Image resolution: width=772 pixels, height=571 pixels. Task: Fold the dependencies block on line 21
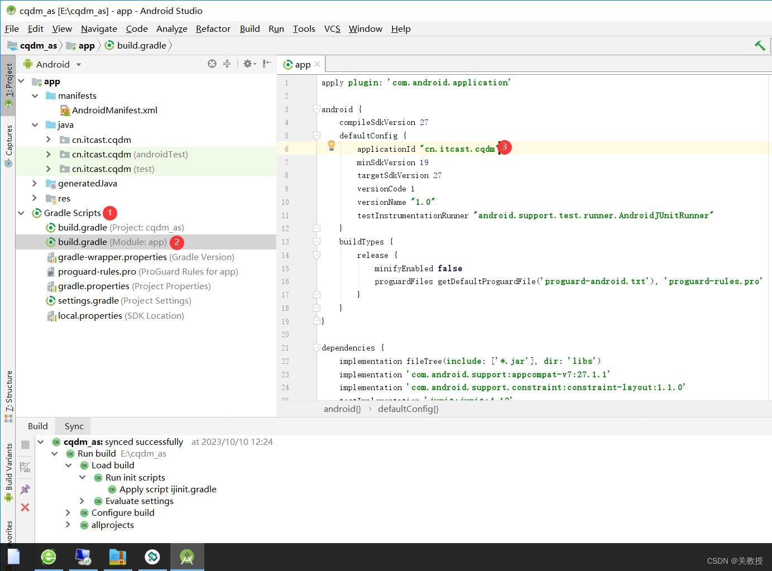point(317,348)
